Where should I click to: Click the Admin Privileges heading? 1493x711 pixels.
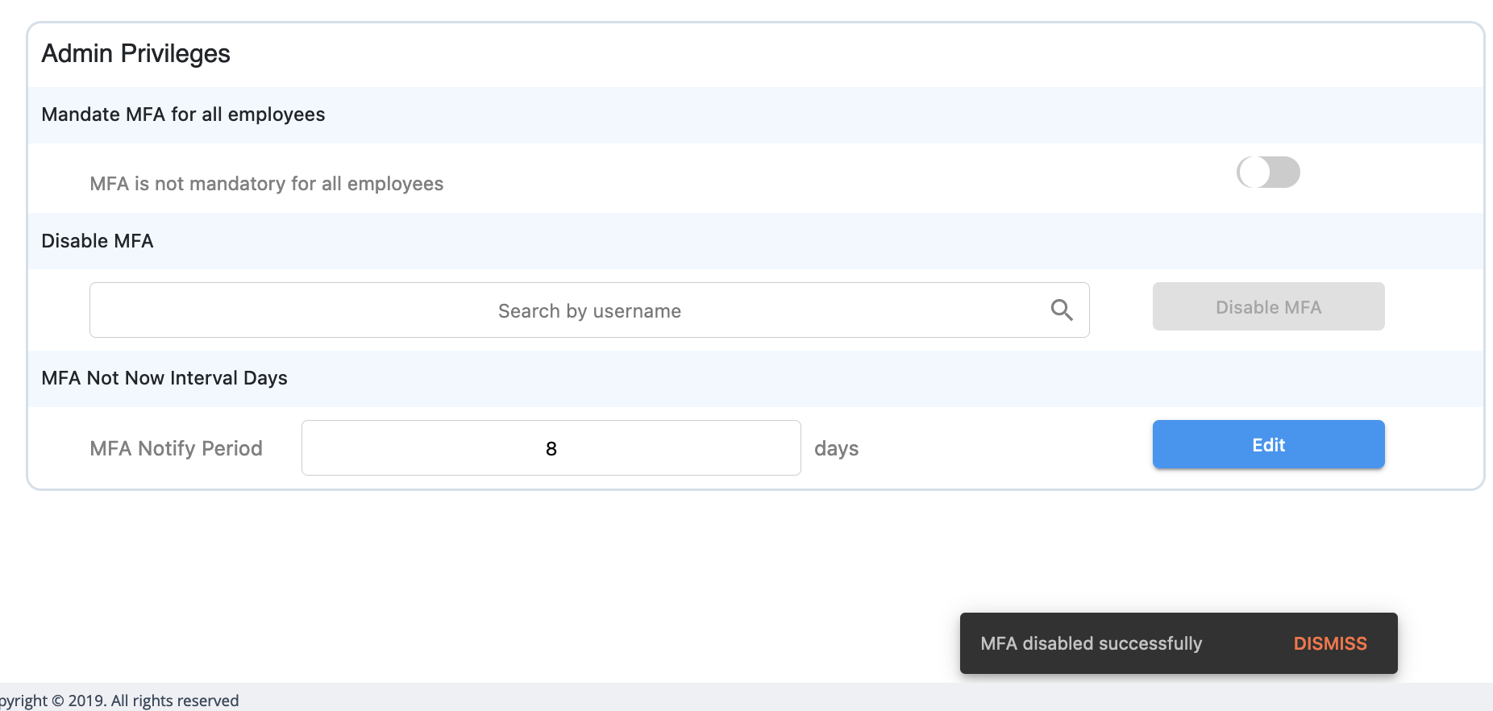point(135,54)
